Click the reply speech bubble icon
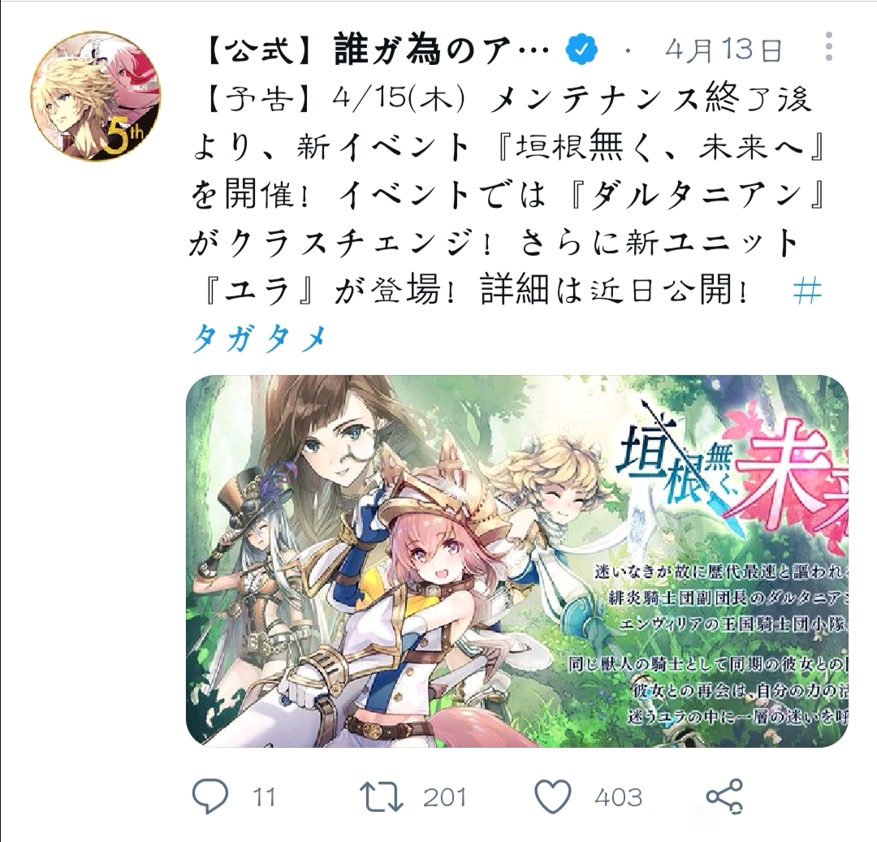Viewport: 877px width, 842px height. [210, 797]
